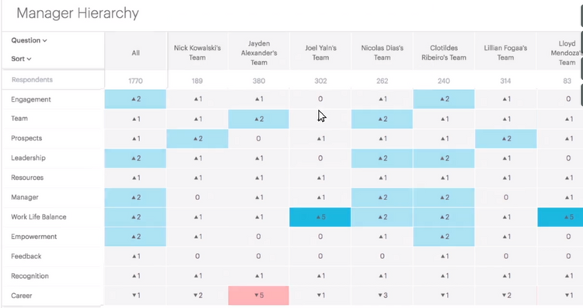Select Nicolas Dias's Team header

[x=382, y=53]
